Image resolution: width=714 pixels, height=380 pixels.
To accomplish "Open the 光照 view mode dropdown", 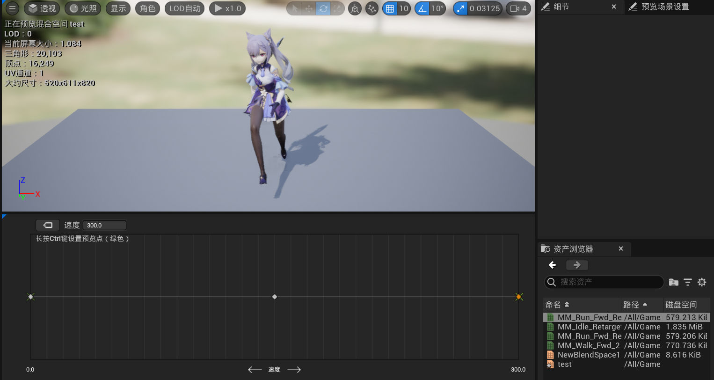I will (x=83, y=8).
